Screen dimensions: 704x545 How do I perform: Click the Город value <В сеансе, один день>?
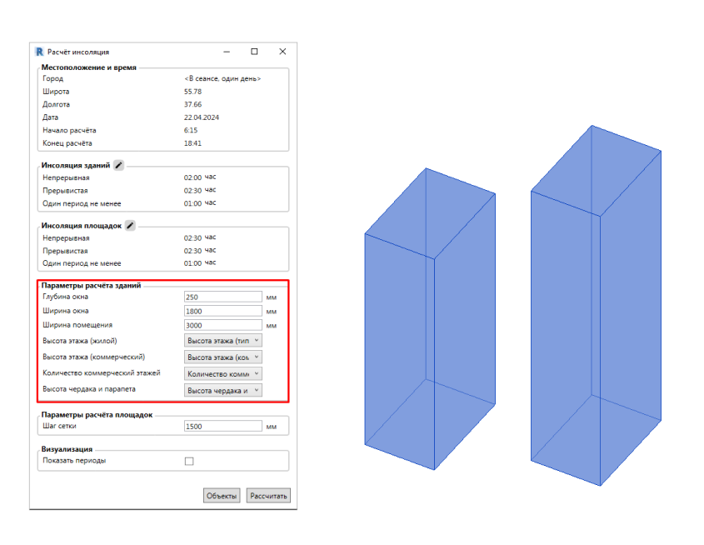(x=222, y=78)
